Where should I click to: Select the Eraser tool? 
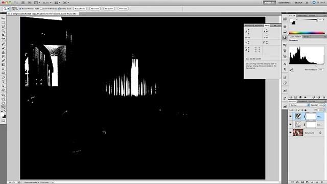(x=4, y=60)
